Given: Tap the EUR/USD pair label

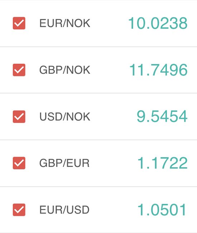Looking at the screenshot, I should click(64, 210).
